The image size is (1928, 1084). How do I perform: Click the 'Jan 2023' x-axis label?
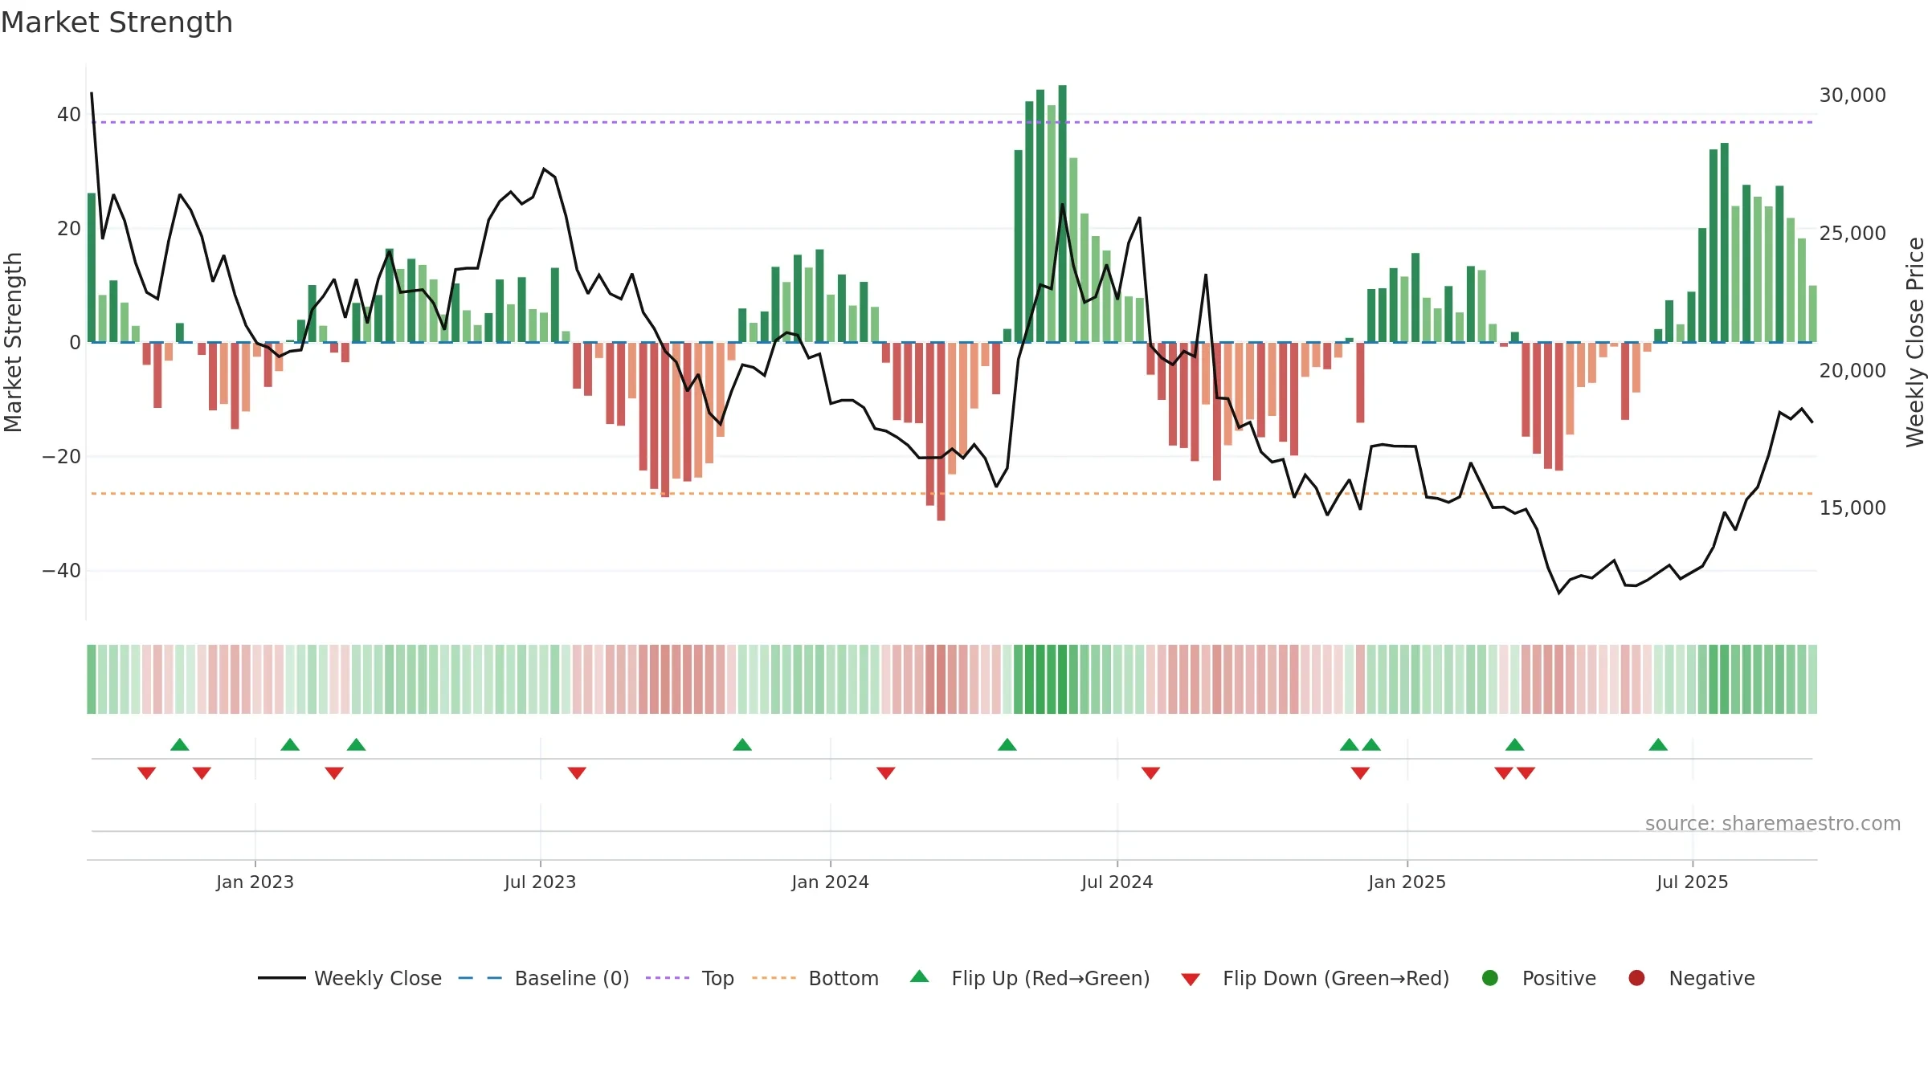coord(255,882)
